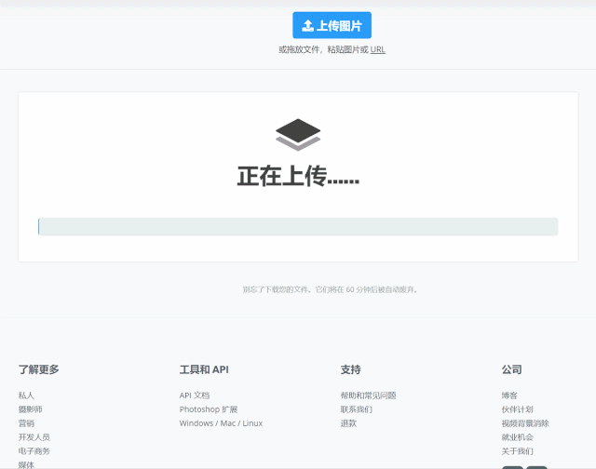
Task: Select the 电子商务 footer link
Action: (34, 451)
